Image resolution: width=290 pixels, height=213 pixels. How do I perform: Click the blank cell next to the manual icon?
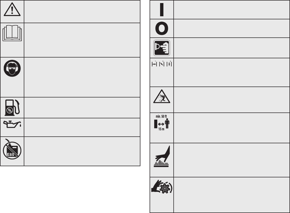coord(82,40)
